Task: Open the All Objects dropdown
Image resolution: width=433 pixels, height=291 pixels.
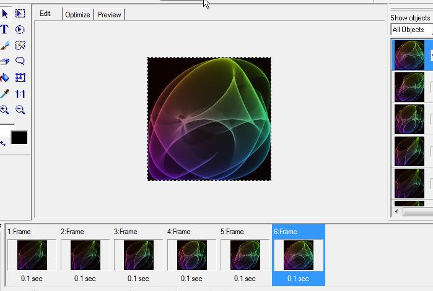Action: [x=411, y=30]
